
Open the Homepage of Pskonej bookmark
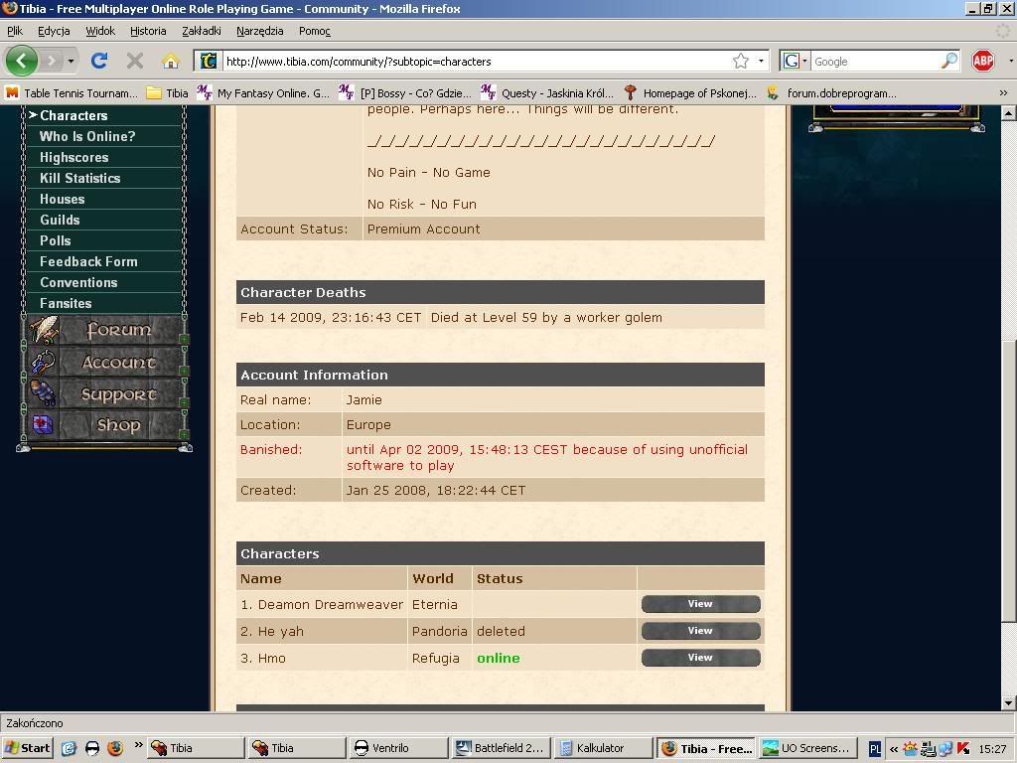pos(690,93)
